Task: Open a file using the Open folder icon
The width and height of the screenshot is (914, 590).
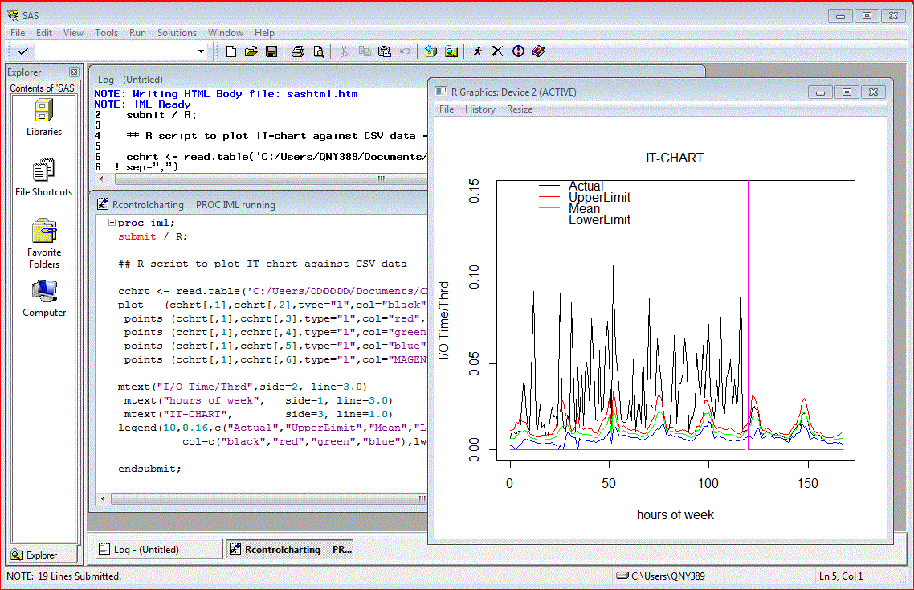Action: 251,51
